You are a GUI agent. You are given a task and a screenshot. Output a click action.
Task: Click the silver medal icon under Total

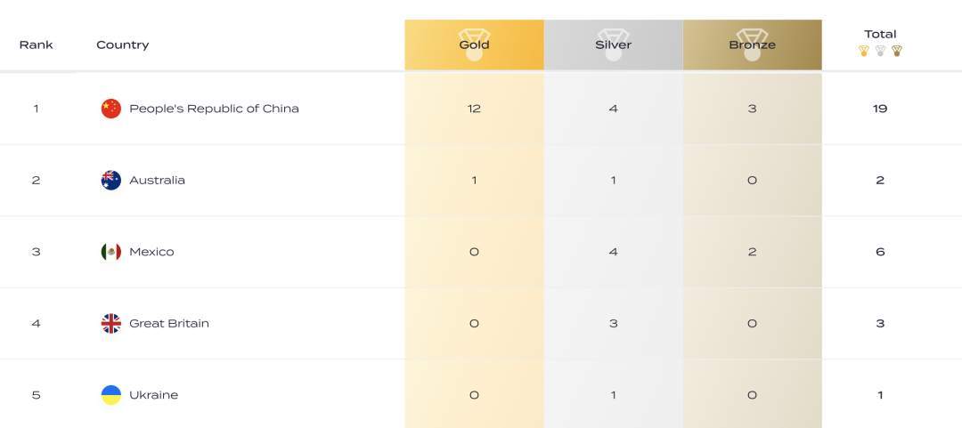880,51
